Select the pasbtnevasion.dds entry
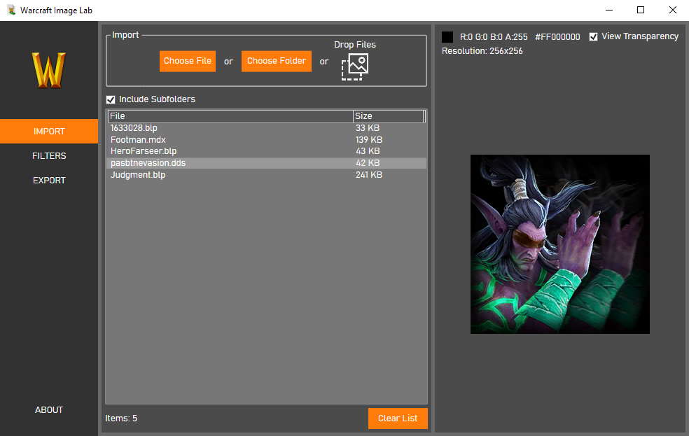 click(x=266, y=163)
